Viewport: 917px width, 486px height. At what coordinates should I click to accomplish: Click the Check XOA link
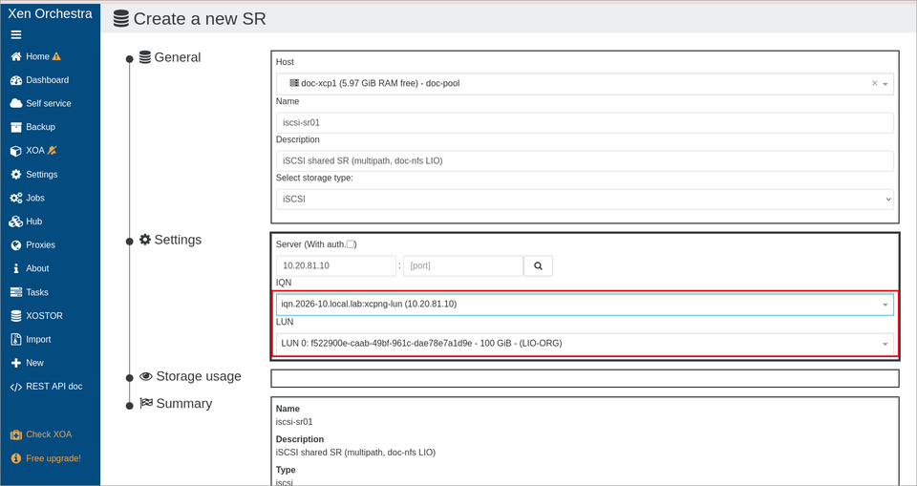(49, 434)
